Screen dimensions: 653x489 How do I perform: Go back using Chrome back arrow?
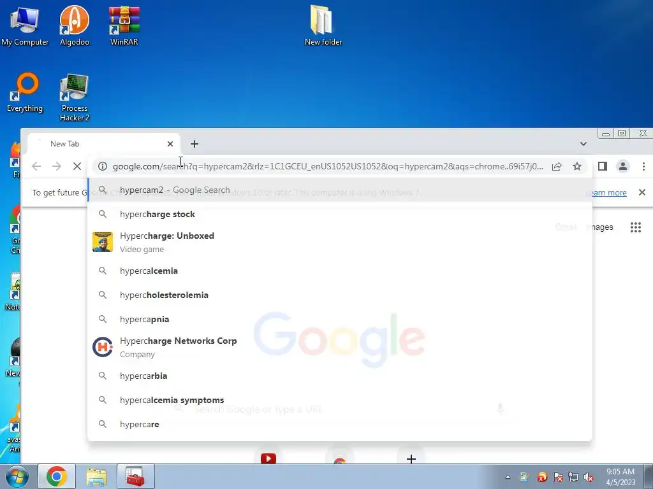(x=36, y=166)
